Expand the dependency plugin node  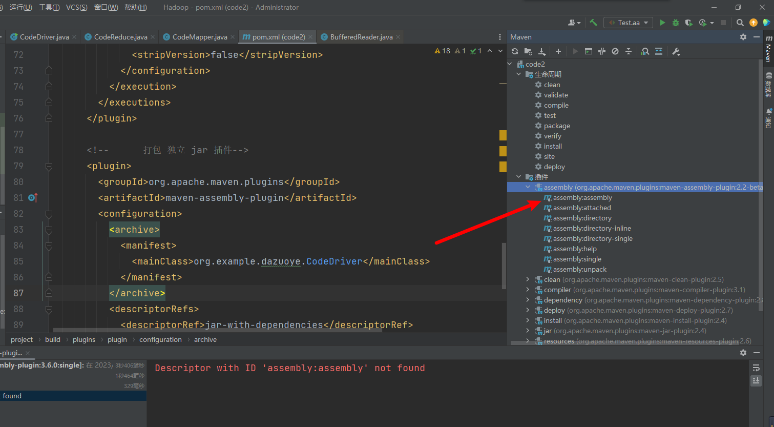pyautogui.click(x=528, y=300)
